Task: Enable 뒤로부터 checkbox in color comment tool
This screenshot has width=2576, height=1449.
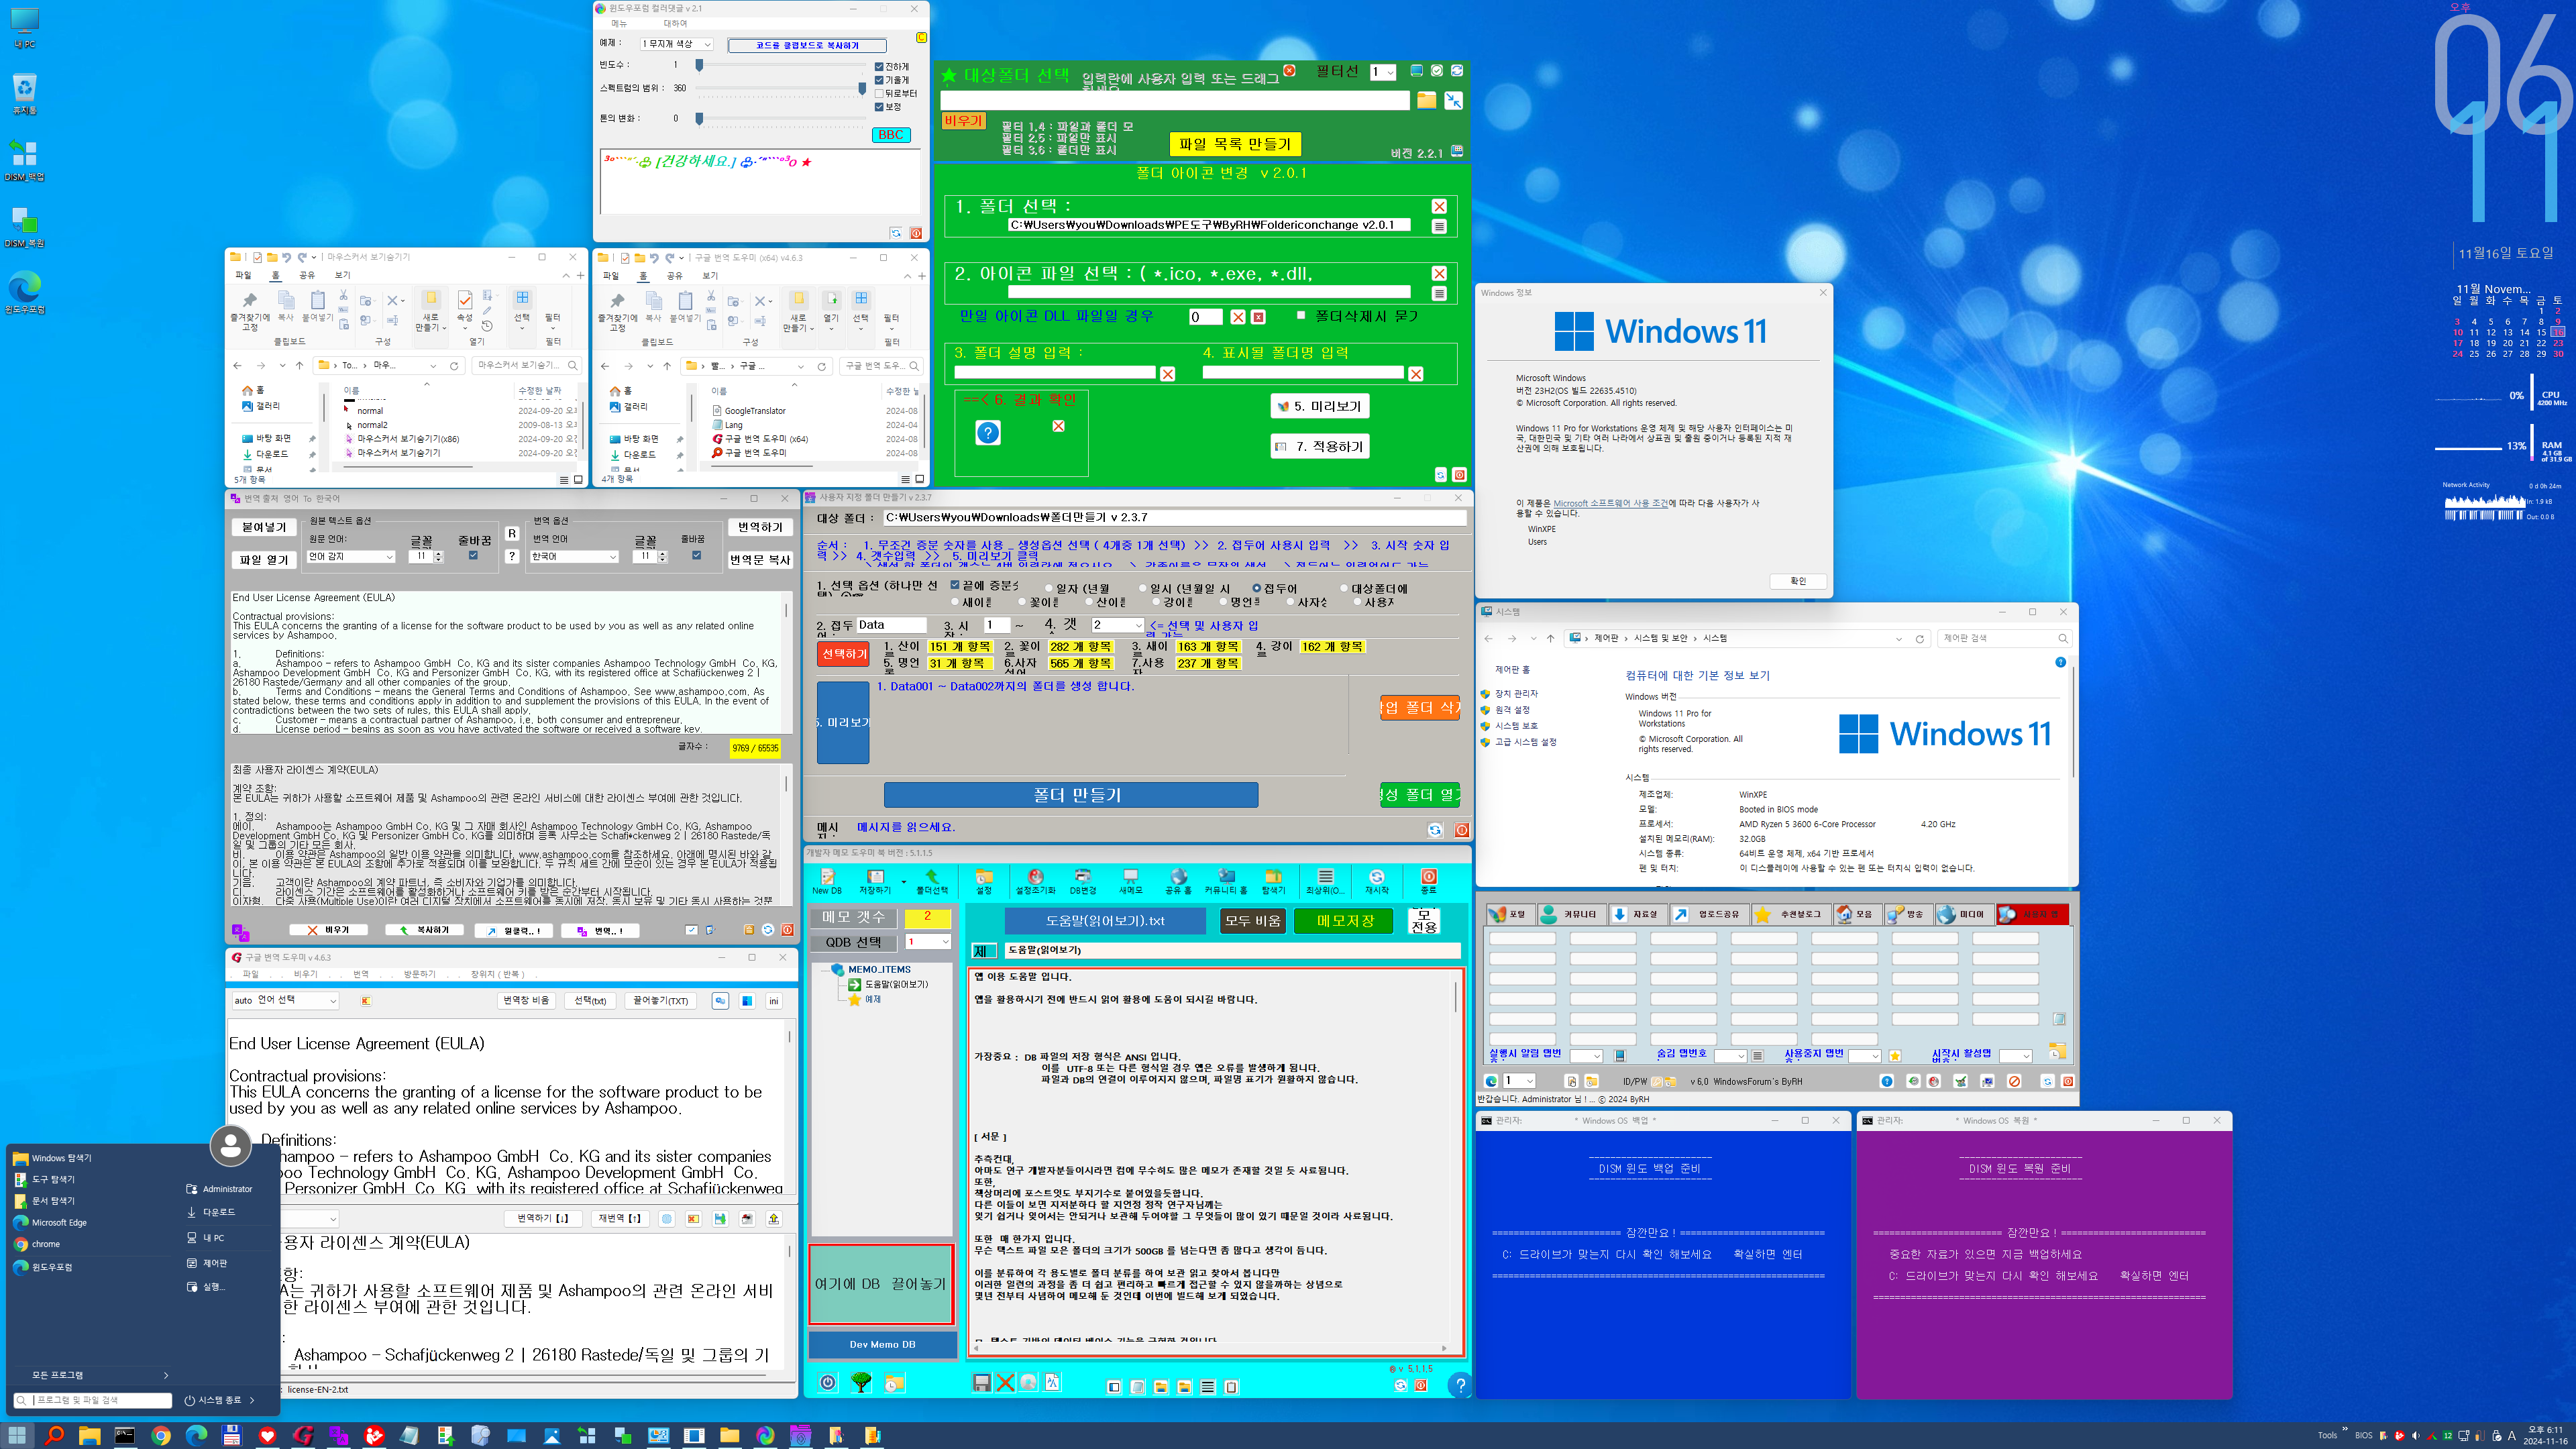Action: click(879, 93)
